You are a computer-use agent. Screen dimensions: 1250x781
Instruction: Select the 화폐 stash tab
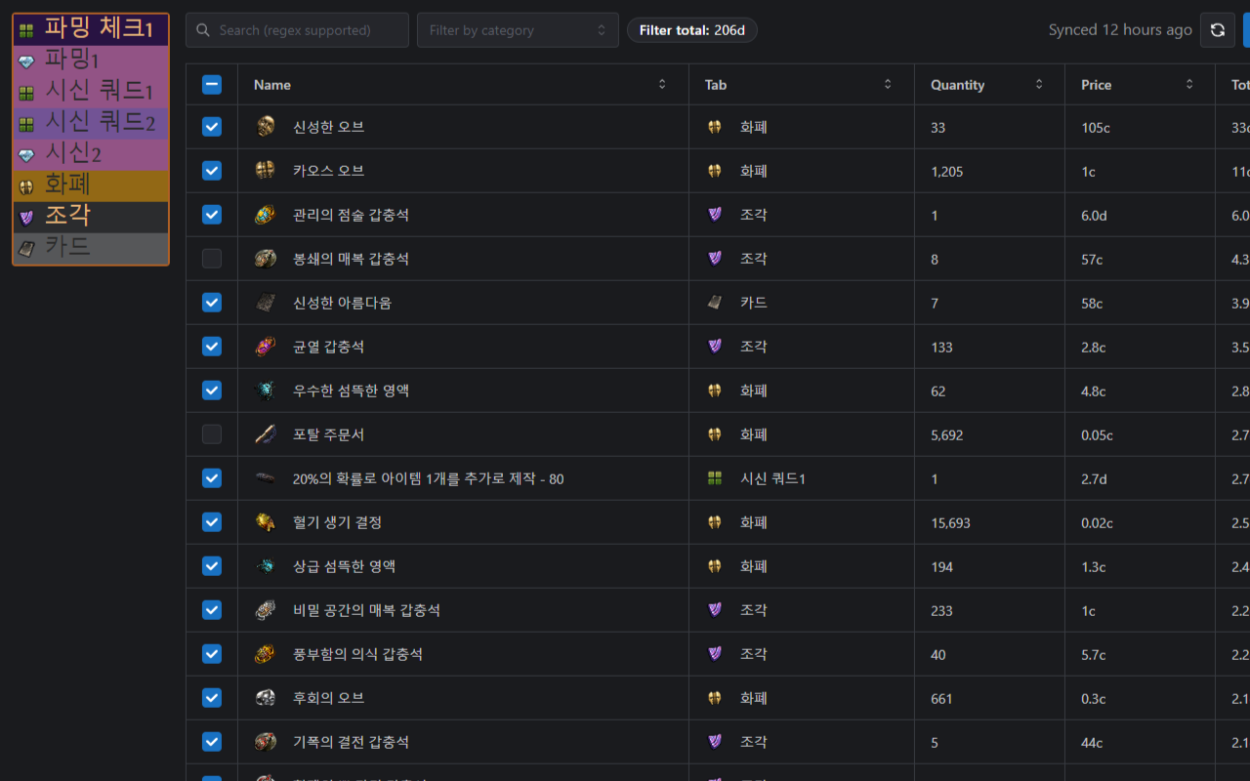(x=90, y=185)
